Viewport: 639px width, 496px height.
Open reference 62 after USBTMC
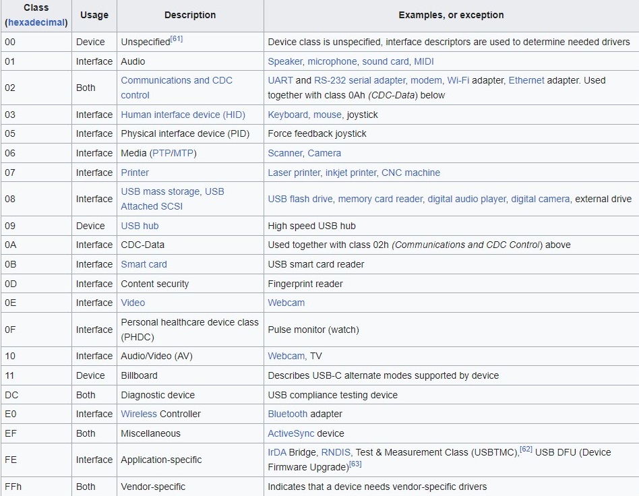coord(526,449)
